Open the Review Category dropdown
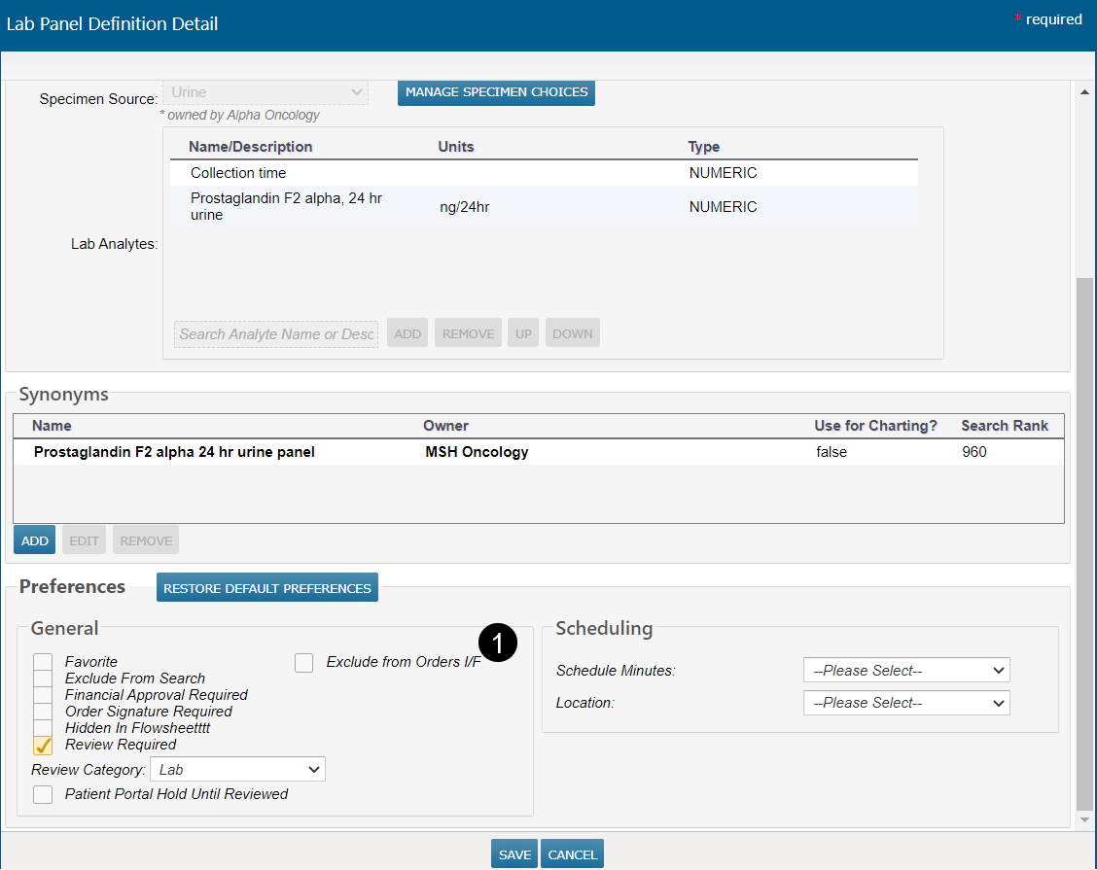This screenshot has width=1097, height=870. pos(237,770)
